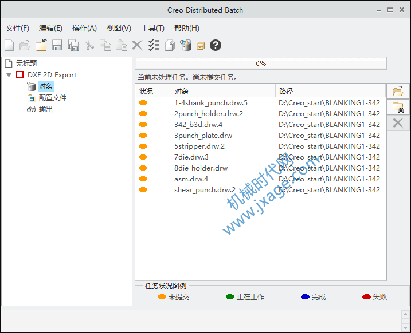Click the small yellow server toolbar icon

click(x=201, y=46)
